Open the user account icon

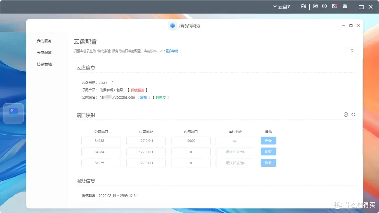[x=324, y=6]
